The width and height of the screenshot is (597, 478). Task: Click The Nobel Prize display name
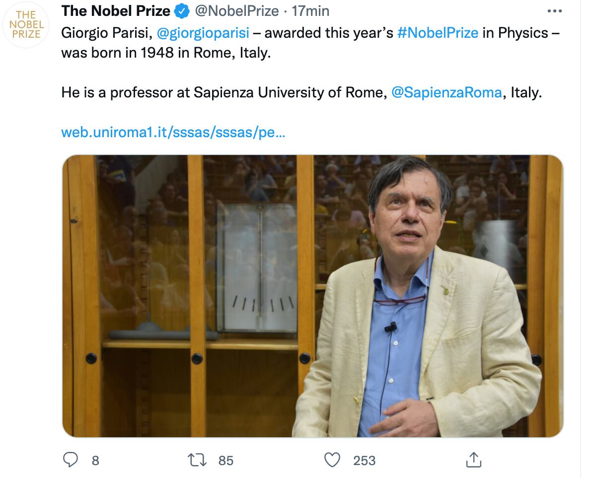[117, 10]
